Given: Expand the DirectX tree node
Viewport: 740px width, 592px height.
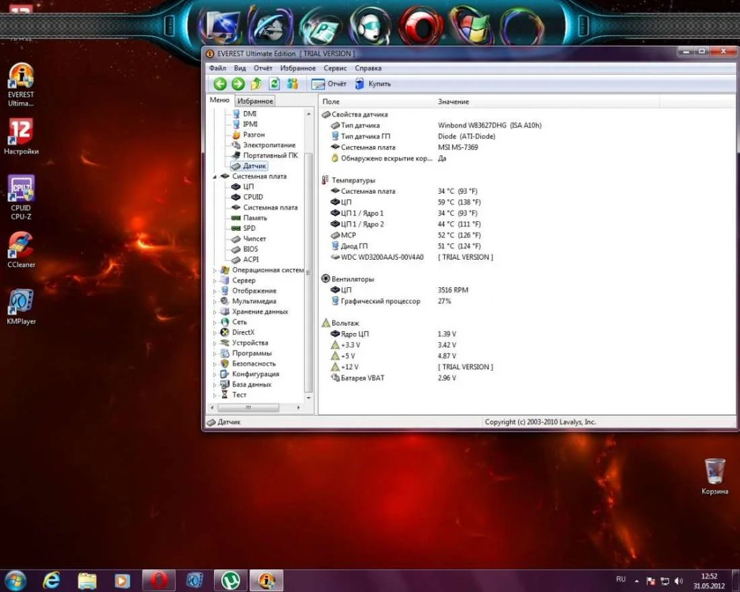Looking at the screenshot, I should [x=215, y=332].
